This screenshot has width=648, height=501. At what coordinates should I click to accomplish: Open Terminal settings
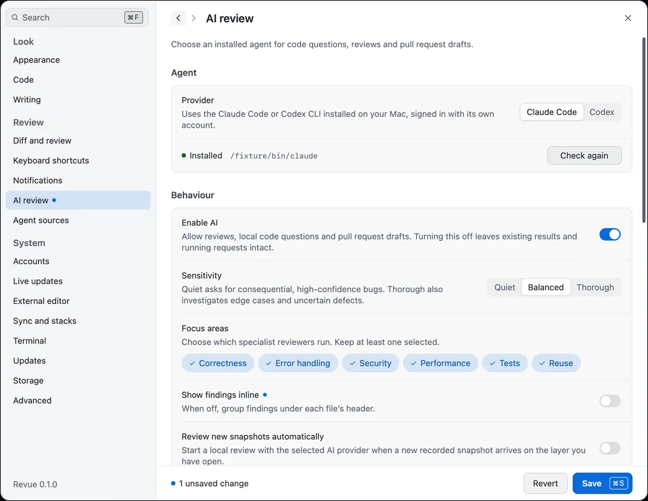[x=78, y=341]
